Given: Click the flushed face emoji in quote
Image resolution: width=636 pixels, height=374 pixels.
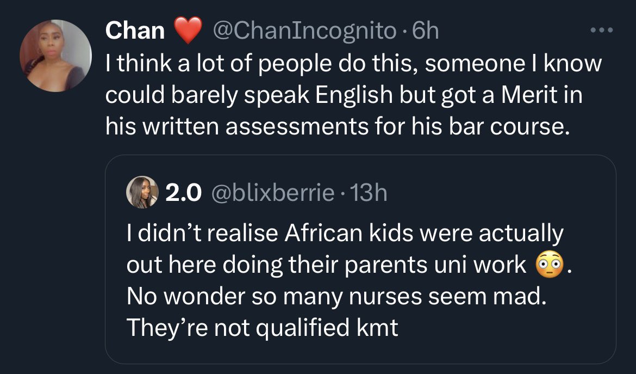Looking at the screenshot, I should (548, 265).
